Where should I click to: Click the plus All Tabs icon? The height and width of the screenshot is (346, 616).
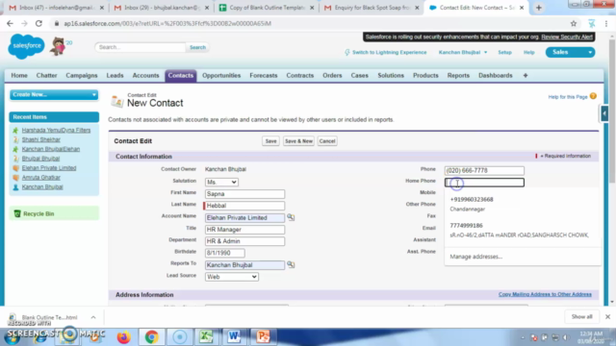point(526,75)
